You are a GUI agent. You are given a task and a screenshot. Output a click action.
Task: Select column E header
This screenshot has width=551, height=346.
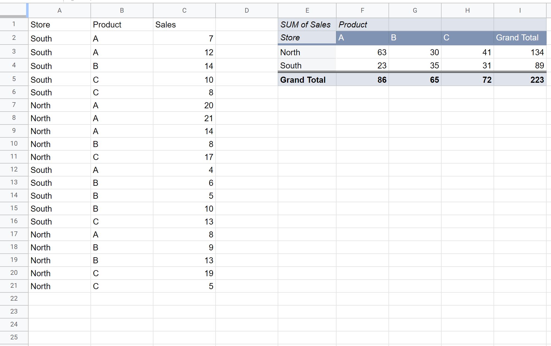click(307, 10)
